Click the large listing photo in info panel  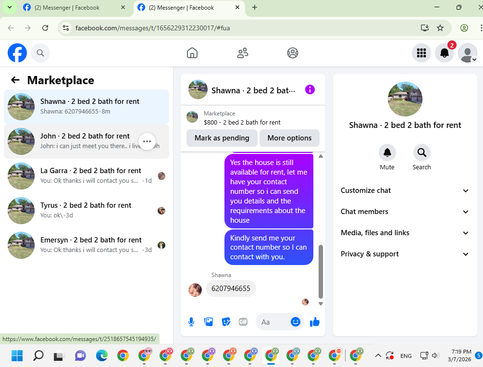point(405,99)
